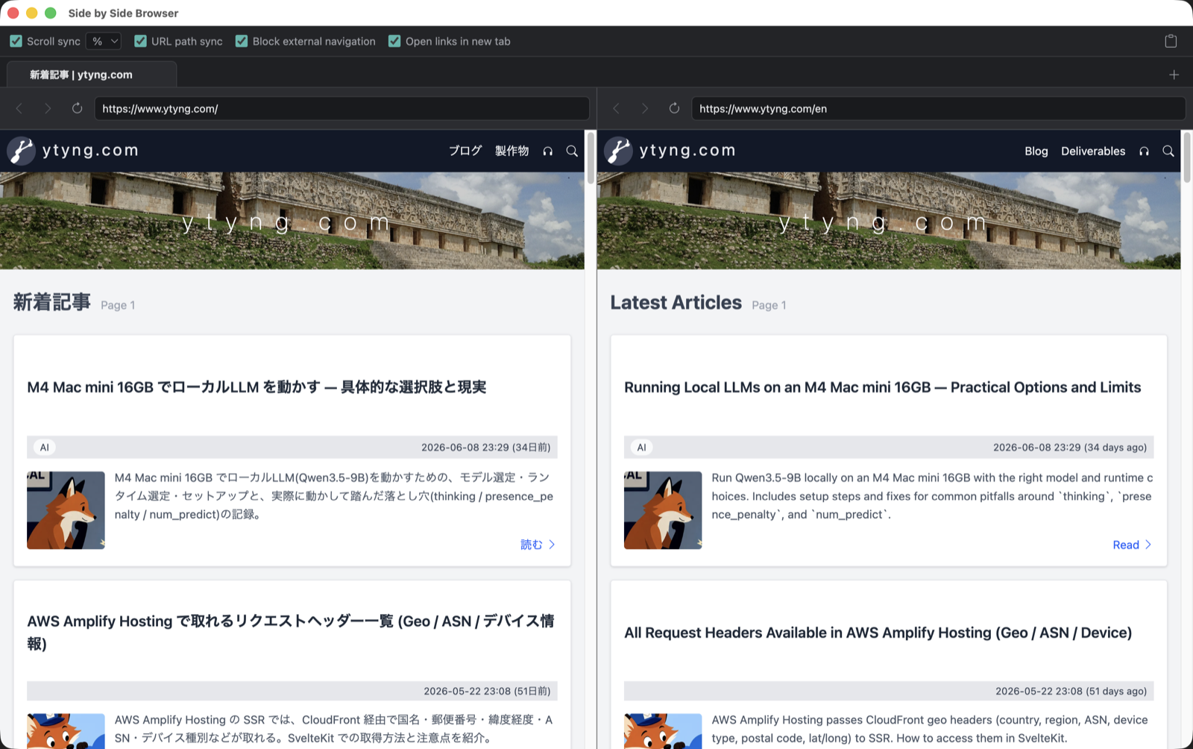Open search icon in right pane header

[x=1168, y=151]
